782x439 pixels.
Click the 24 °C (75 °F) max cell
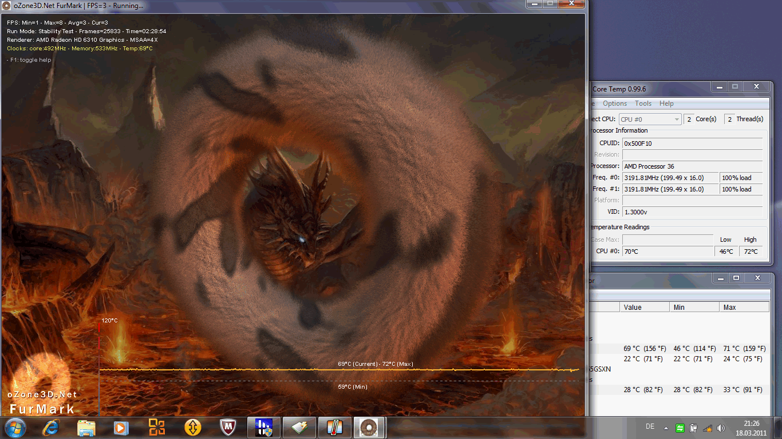[742, 359]
